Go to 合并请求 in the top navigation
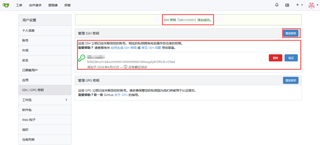This screenshot has height=145, width=320. 35,5
